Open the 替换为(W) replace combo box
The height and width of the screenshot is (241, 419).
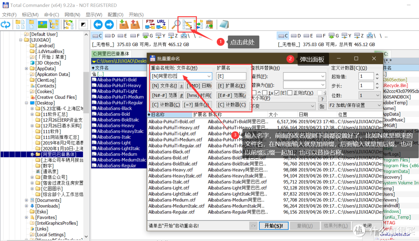[x=305, y=85]
